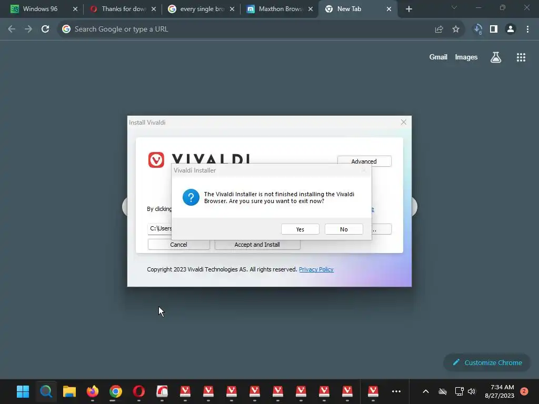The width and height of the screenshot is (539, 404).
Task: Switch to the Windows 96 tab
Action: click(39, 9)
